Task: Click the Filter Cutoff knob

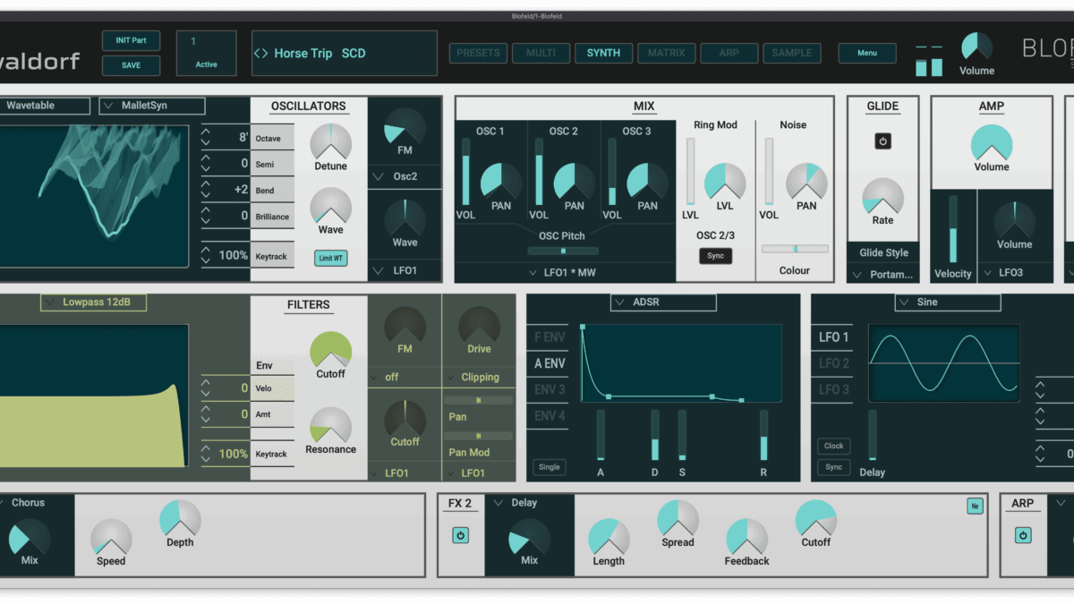Action: 330,351
